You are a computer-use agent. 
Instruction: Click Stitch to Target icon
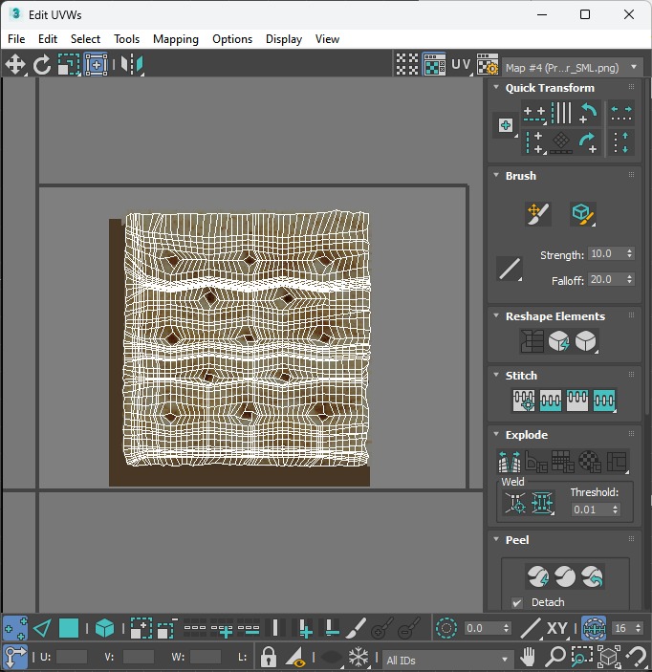coord(524,401)
